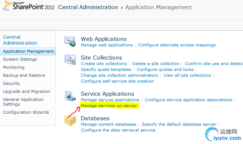The height and width of the screenshot is (144, 243).
Task: Click Create site collections link
Action: (x=104, y=64)
